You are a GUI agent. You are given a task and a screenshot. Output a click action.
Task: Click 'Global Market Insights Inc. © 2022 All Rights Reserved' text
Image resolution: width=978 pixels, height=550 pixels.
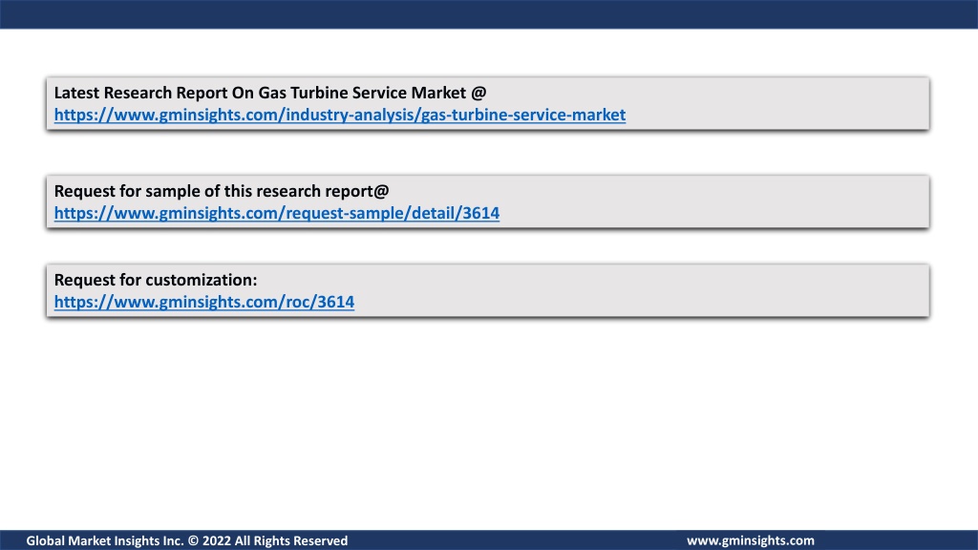[x=187, y=540]
